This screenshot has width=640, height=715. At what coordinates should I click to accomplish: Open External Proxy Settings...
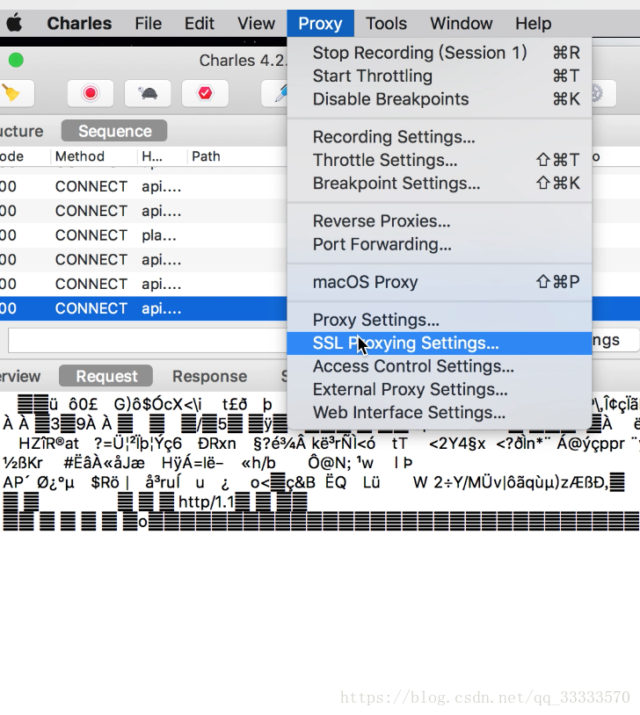click(440, 390)
